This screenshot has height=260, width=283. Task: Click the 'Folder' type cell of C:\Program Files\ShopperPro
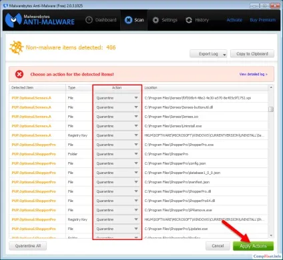73,154
